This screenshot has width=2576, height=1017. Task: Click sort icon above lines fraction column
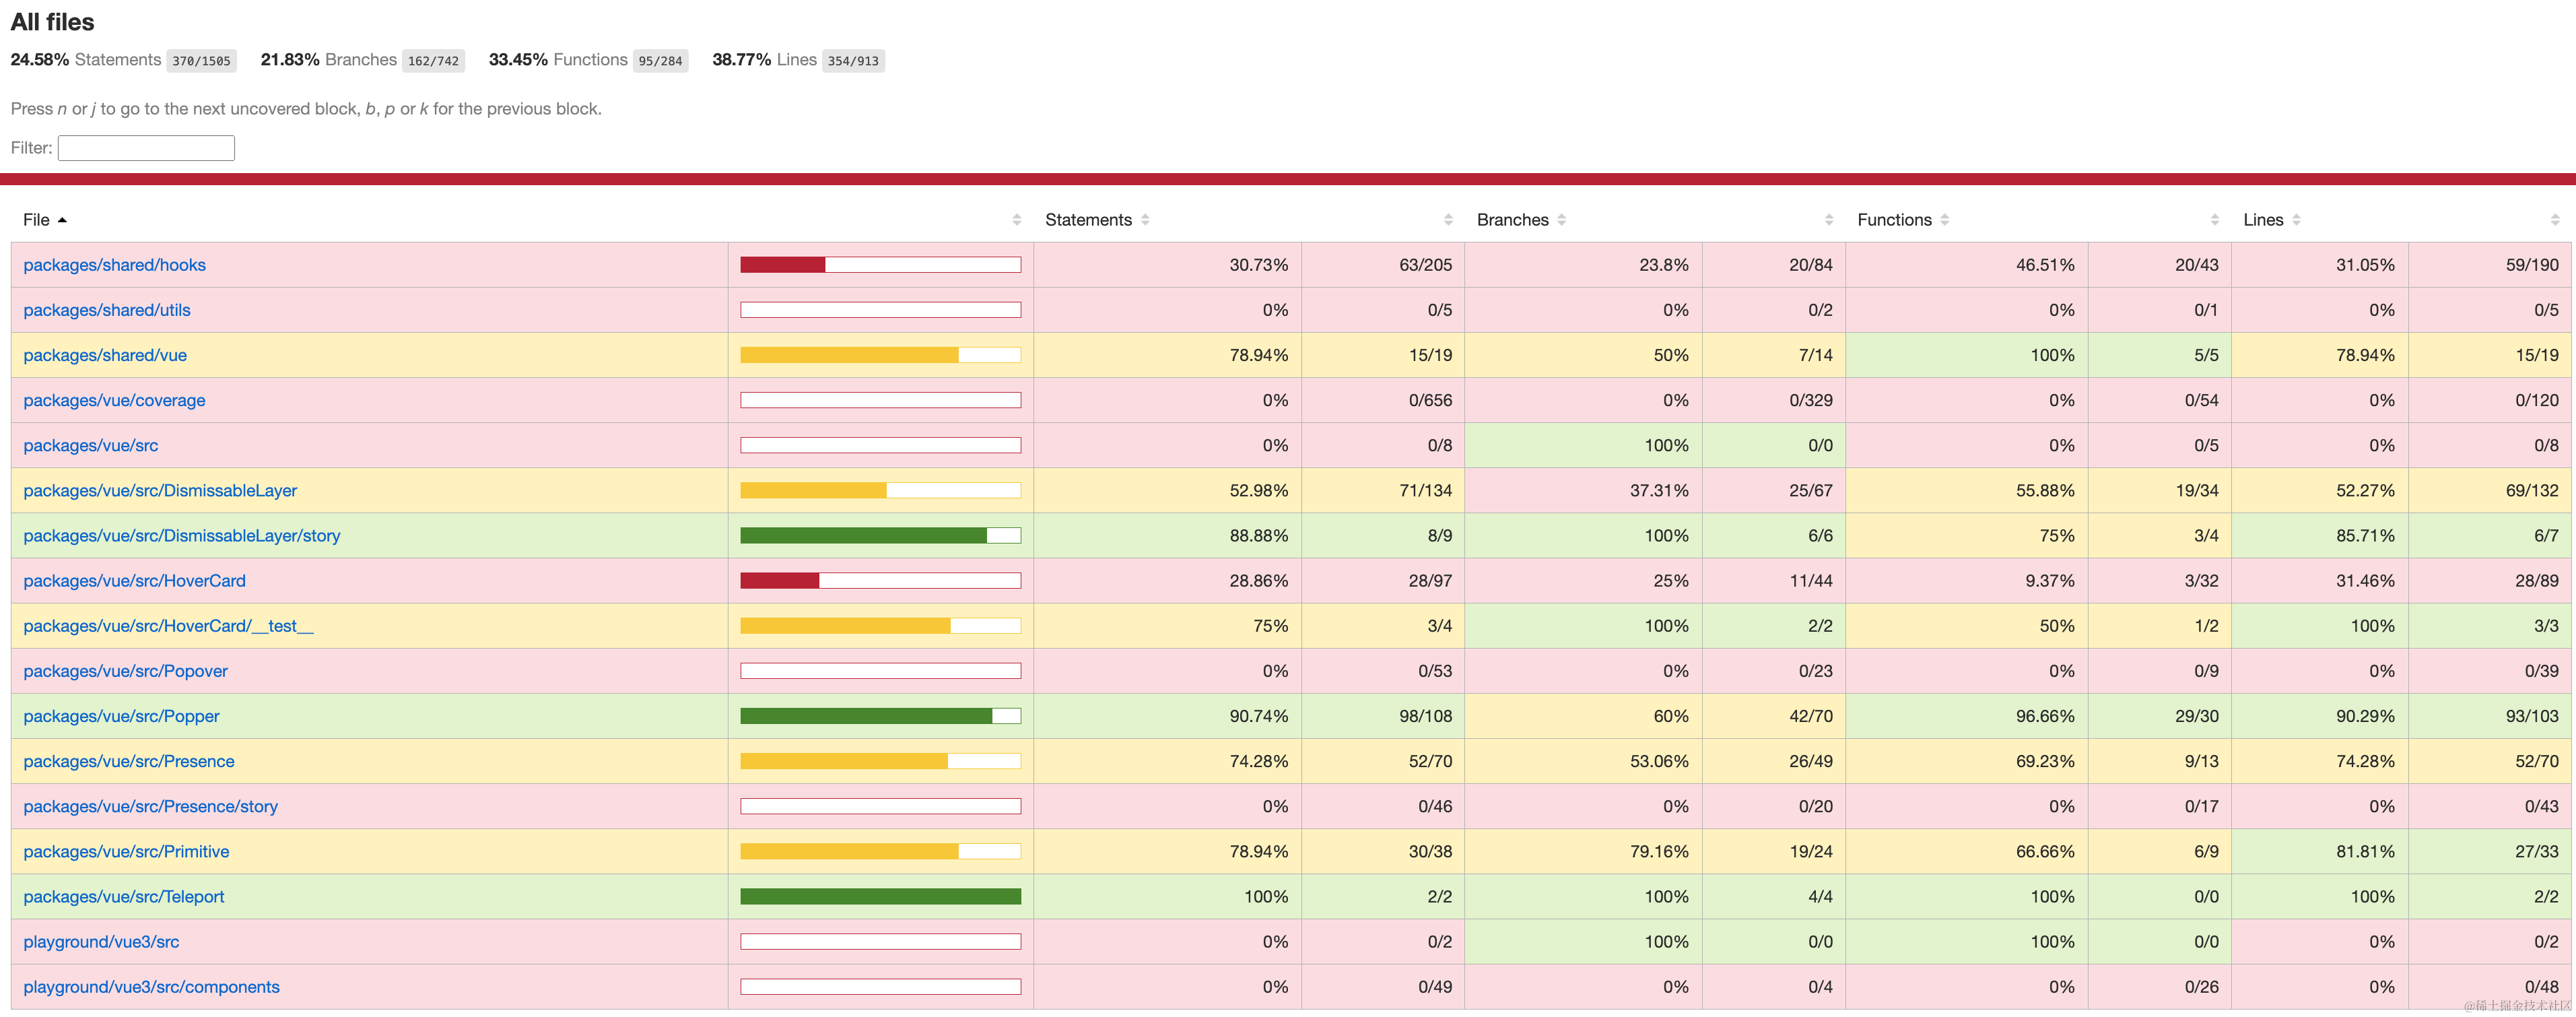pos(2554,220)
